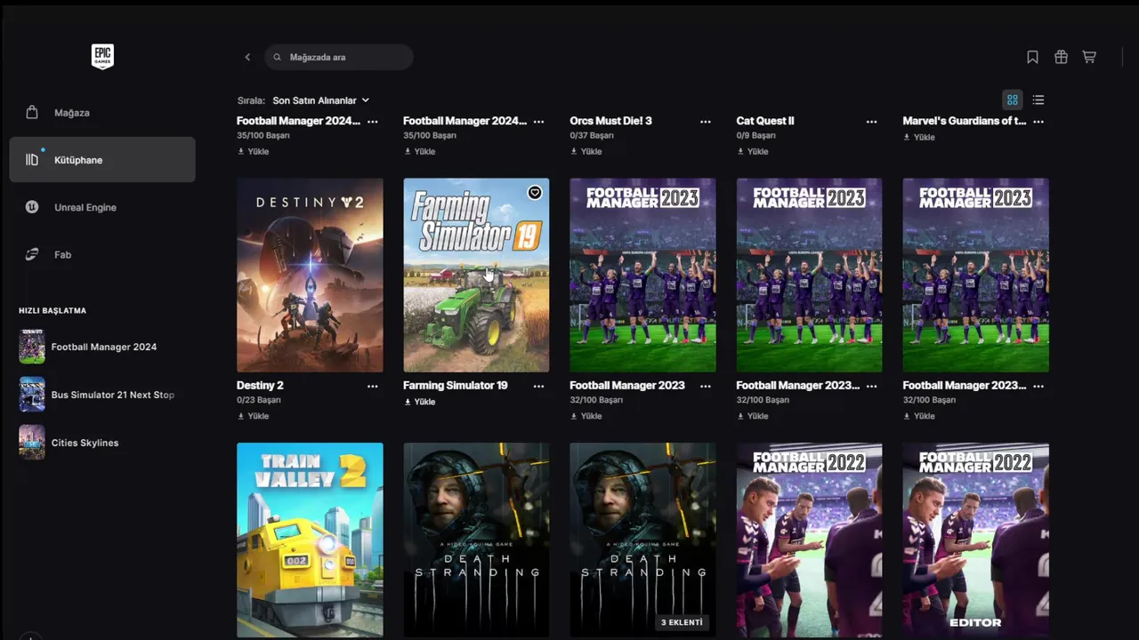Click the Hızlı Başlatma heading
1139x640 pixels.
(53, 311)
